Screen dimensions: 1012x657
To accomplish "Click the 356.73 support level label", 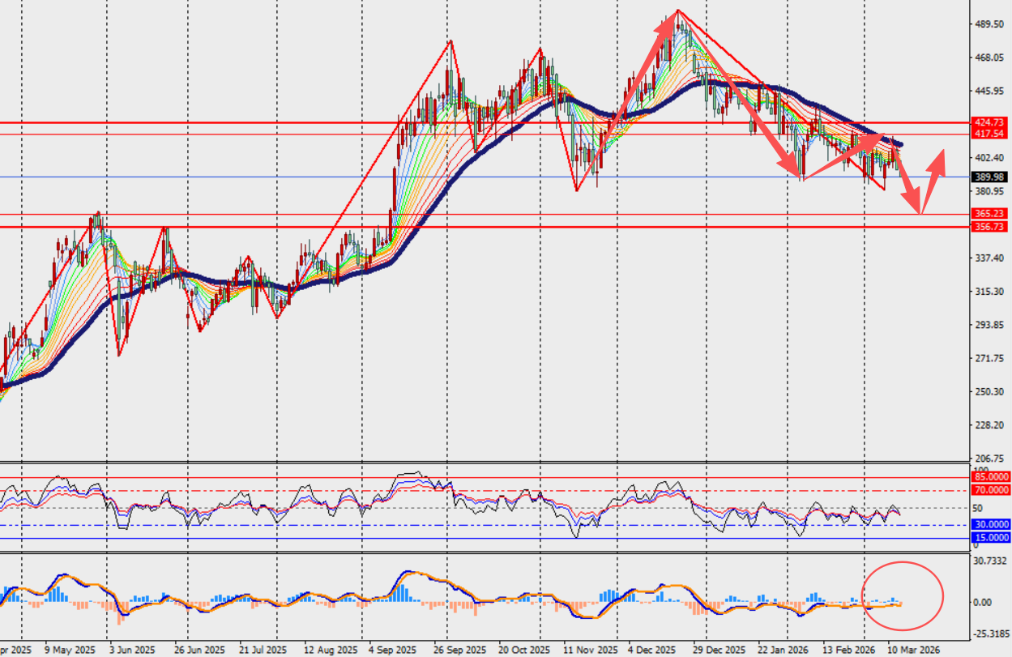I will (989, 227).
